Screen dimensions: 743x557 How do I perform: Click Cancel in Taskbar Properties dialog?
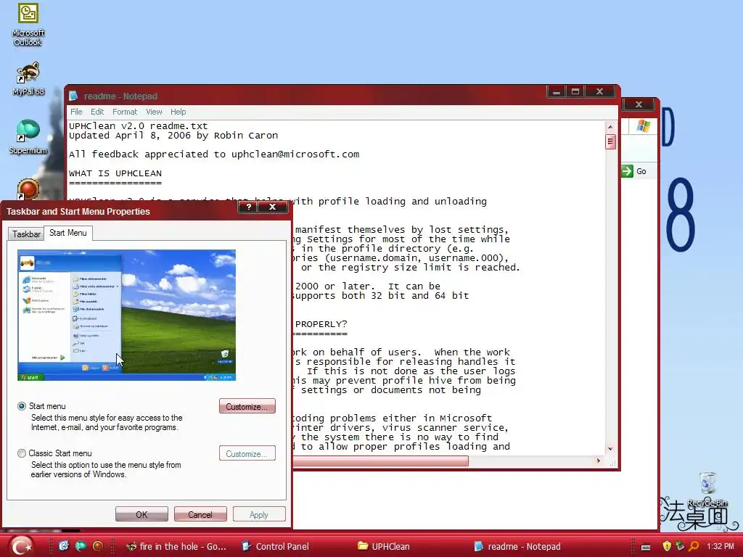(x=200, y=514)
